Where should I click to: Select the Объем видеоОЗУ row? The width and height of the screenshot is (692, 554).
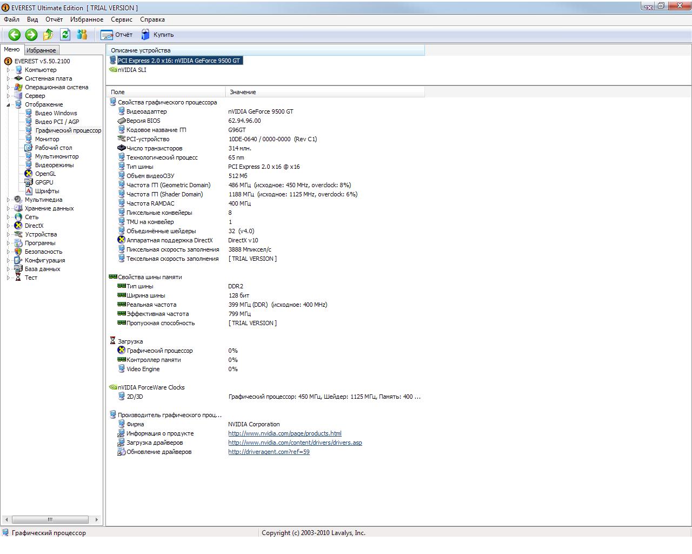(x=265, y=176)
